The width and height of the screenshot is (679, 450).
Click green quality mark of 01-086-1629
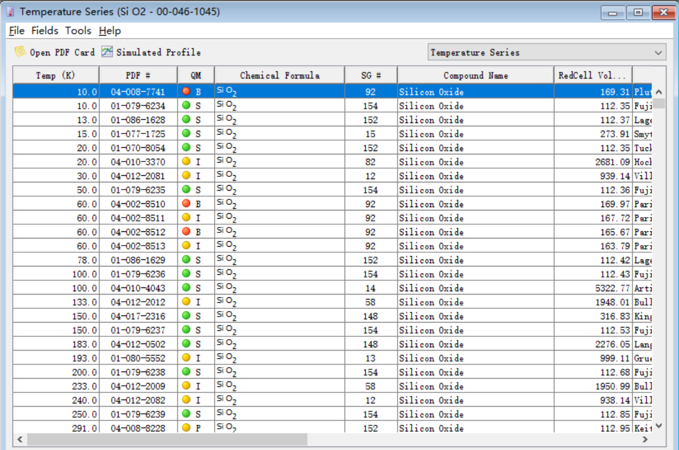pyautogui.click(x=186, y=259)
